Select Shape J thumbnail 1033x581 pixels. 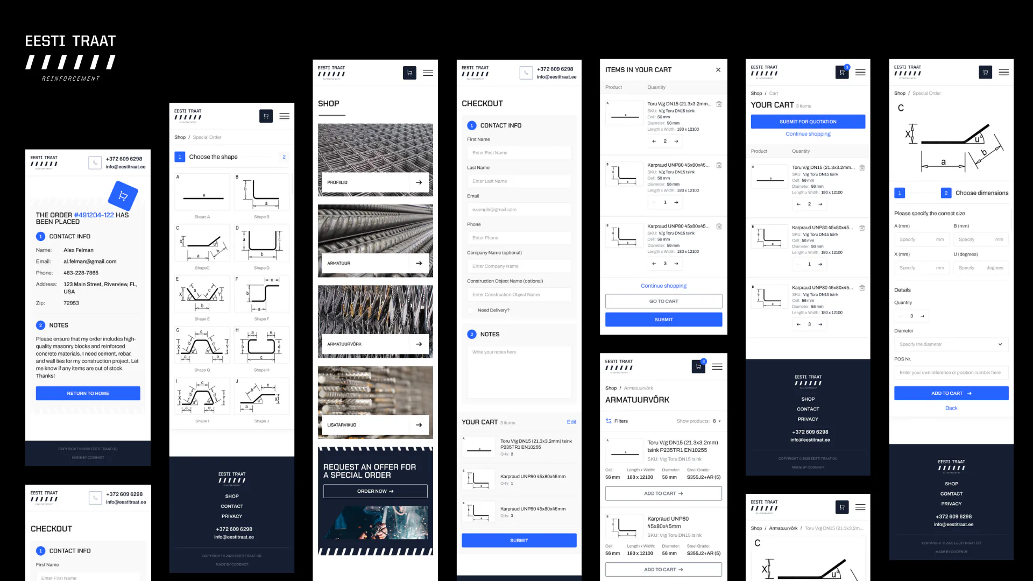point(261,396)
